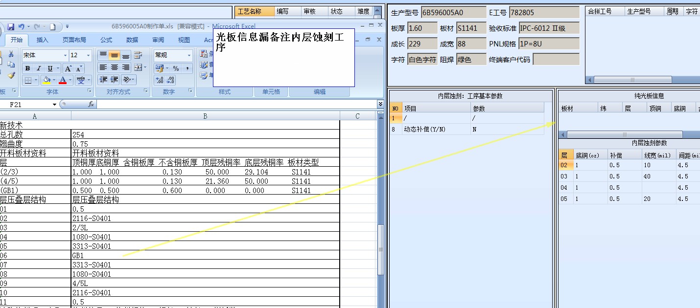The height and width of the screenshot is (308, 700).
Task: Increase indent in the alignment group
Action: [115, 79]
